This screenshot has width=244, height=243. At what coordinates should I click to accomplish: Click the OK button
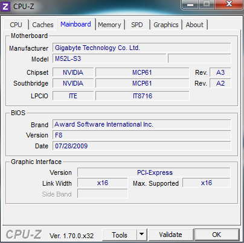point(217,235)
